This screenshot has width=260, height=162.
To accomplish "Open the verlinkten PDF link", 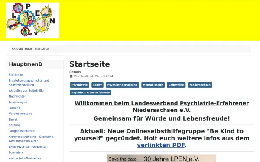I will click(x=161, y=145).
